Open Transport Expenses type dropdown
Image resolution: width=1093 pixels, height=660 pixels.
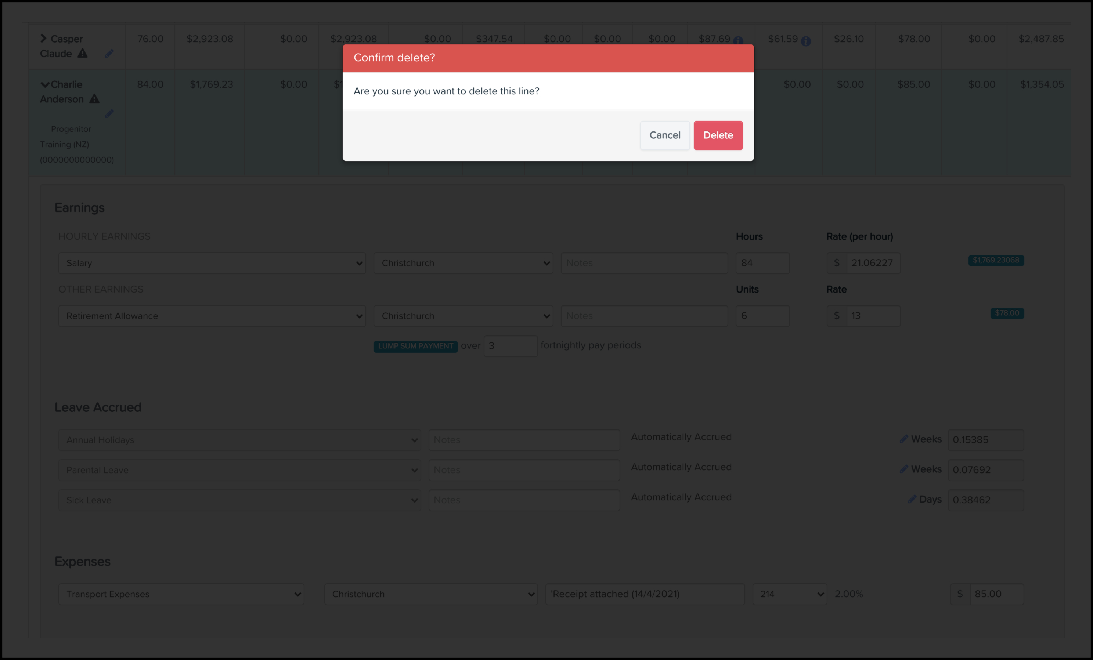coord(181,594)
